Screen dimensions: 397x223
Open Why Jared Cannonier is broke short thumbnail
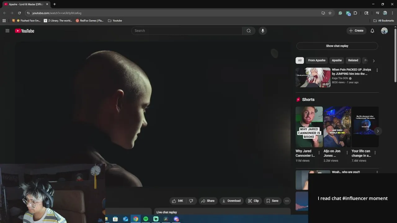[x=309, y=127]
